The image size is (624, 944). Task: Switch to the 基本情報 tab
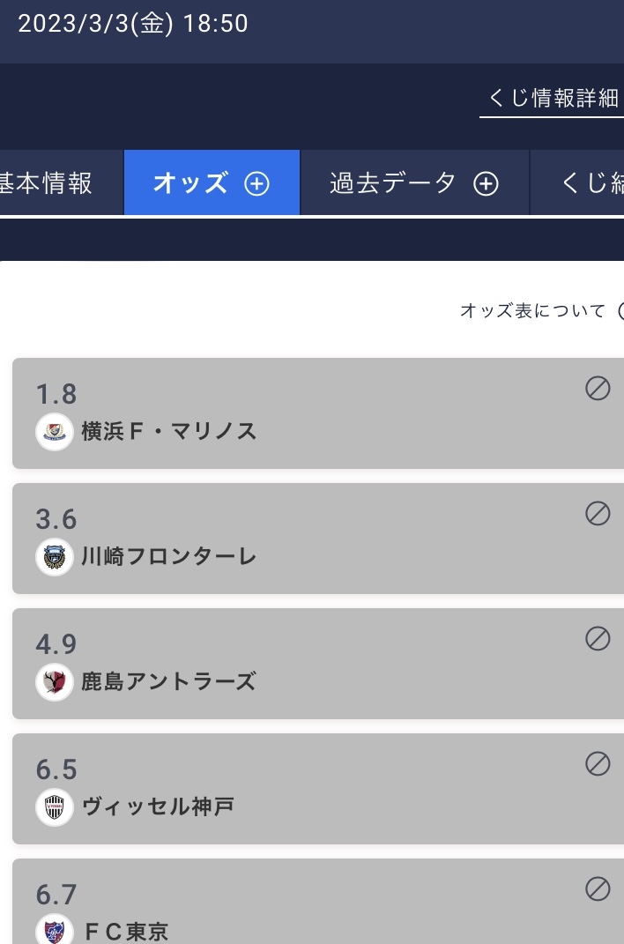[x=61, y=182]
